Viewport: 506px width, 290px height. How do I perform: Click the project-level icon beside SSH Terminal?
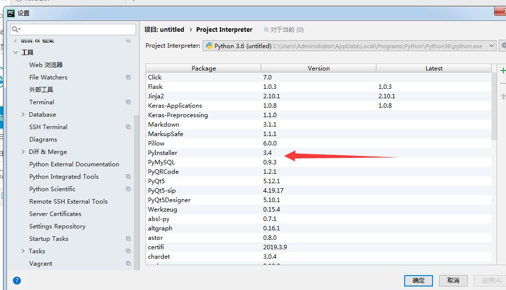[128, 127]
